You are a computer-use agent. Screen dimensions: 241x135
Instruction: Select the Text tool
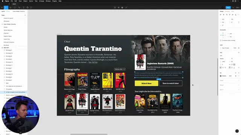tap(24, 7)
